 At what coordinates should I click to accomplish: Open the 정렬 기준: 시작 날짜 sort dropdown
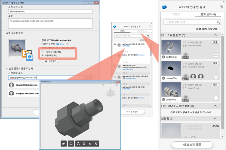tap(208, 29)
